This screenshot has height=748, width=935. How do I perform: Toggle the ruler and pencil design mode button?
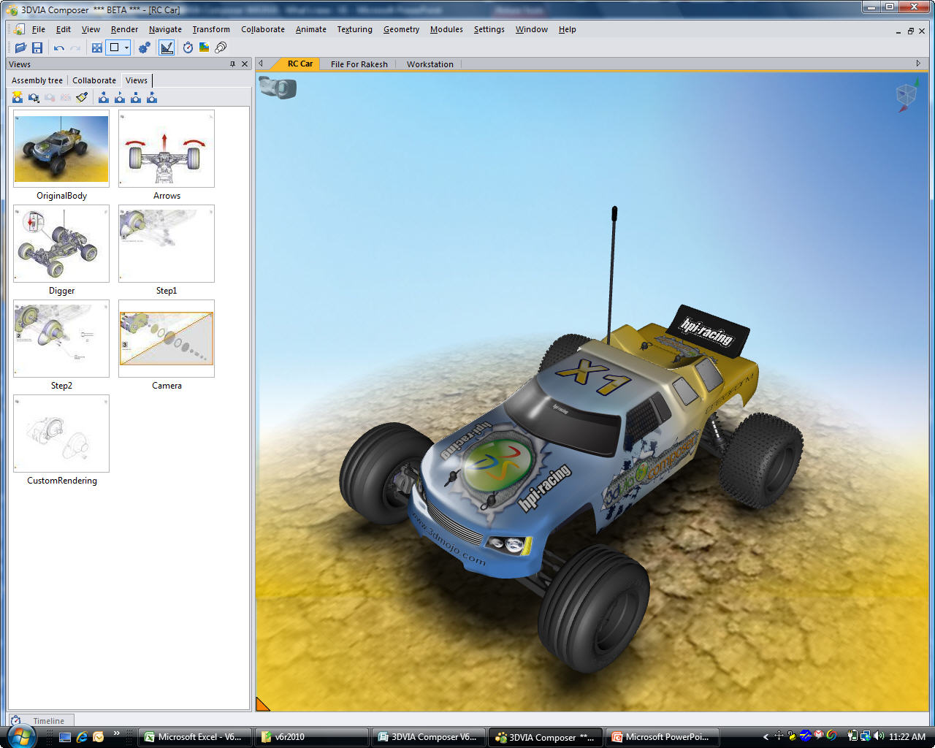167,47
